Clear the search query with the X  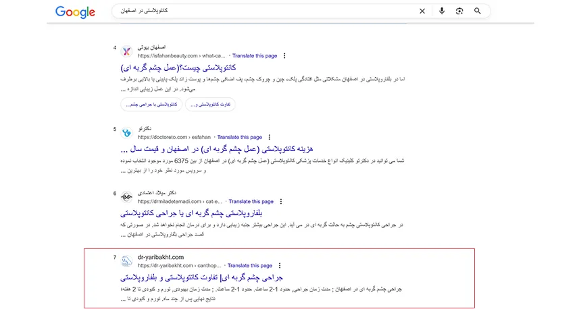click(422, 11)
